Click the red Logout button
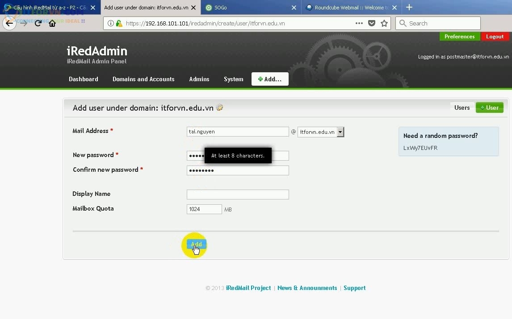512x319 pixels. (495, 37)
